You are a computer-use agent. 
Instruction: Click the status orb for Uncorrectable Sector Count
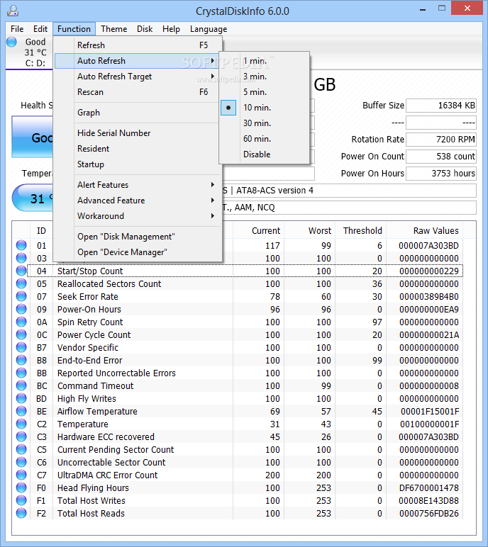[x=21, y=462]
